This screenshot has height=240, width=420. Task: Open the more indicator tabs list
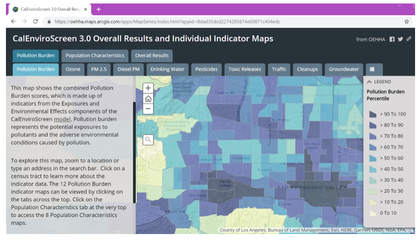tap(372, 69)
